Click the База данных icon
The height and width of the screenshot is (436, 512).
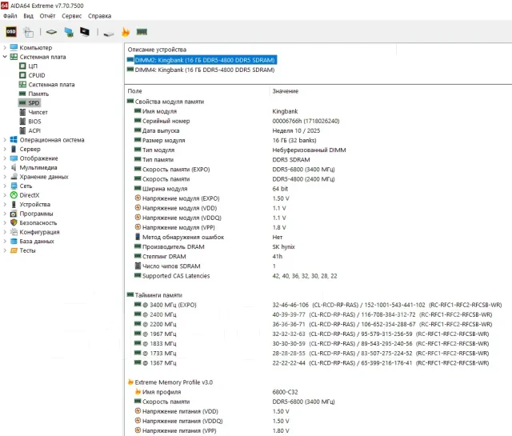(x=14, y=241)
